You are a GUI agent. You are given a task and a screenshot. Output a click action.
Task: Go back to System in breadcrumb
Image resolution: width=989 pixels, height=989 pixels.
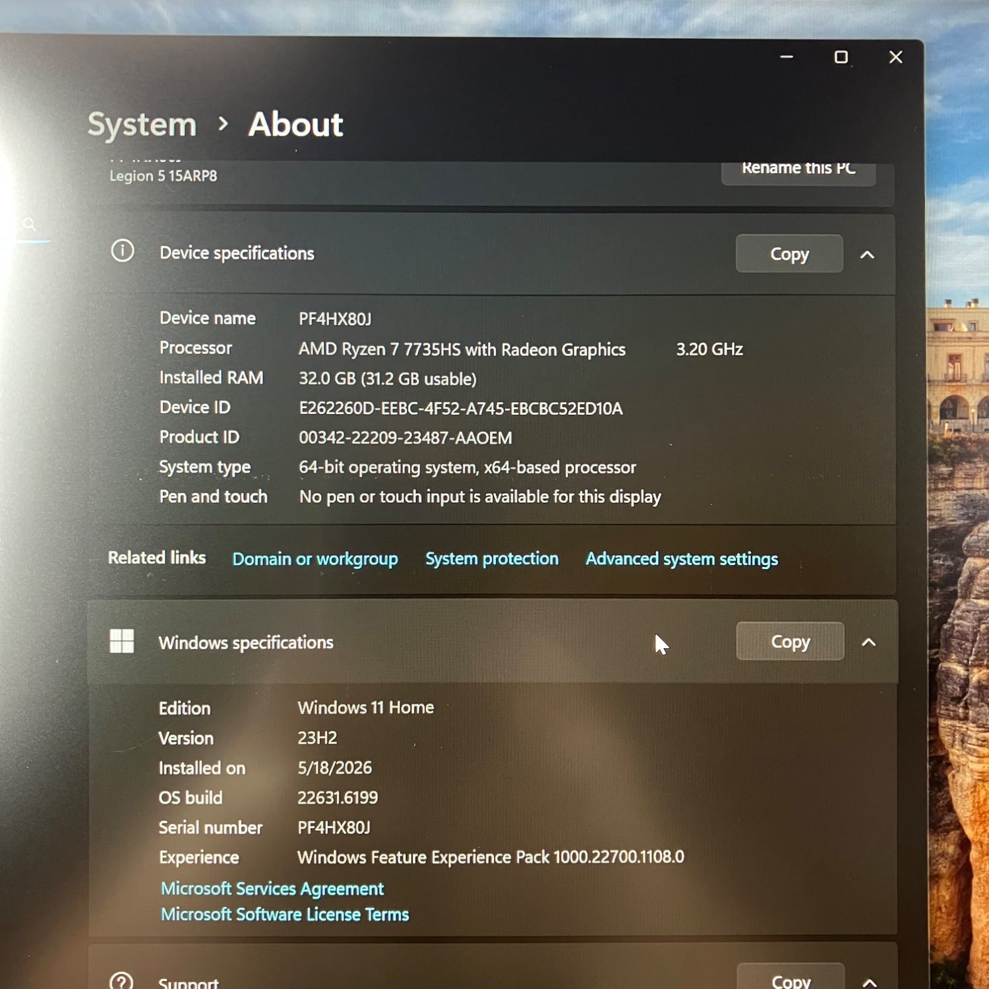pyautogui.click(x=142, y=125)
